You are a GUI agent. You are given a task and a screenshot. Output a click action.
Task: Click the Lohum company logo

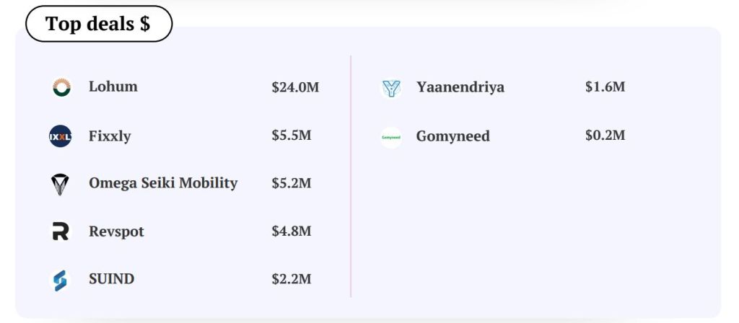pos(61,87)
